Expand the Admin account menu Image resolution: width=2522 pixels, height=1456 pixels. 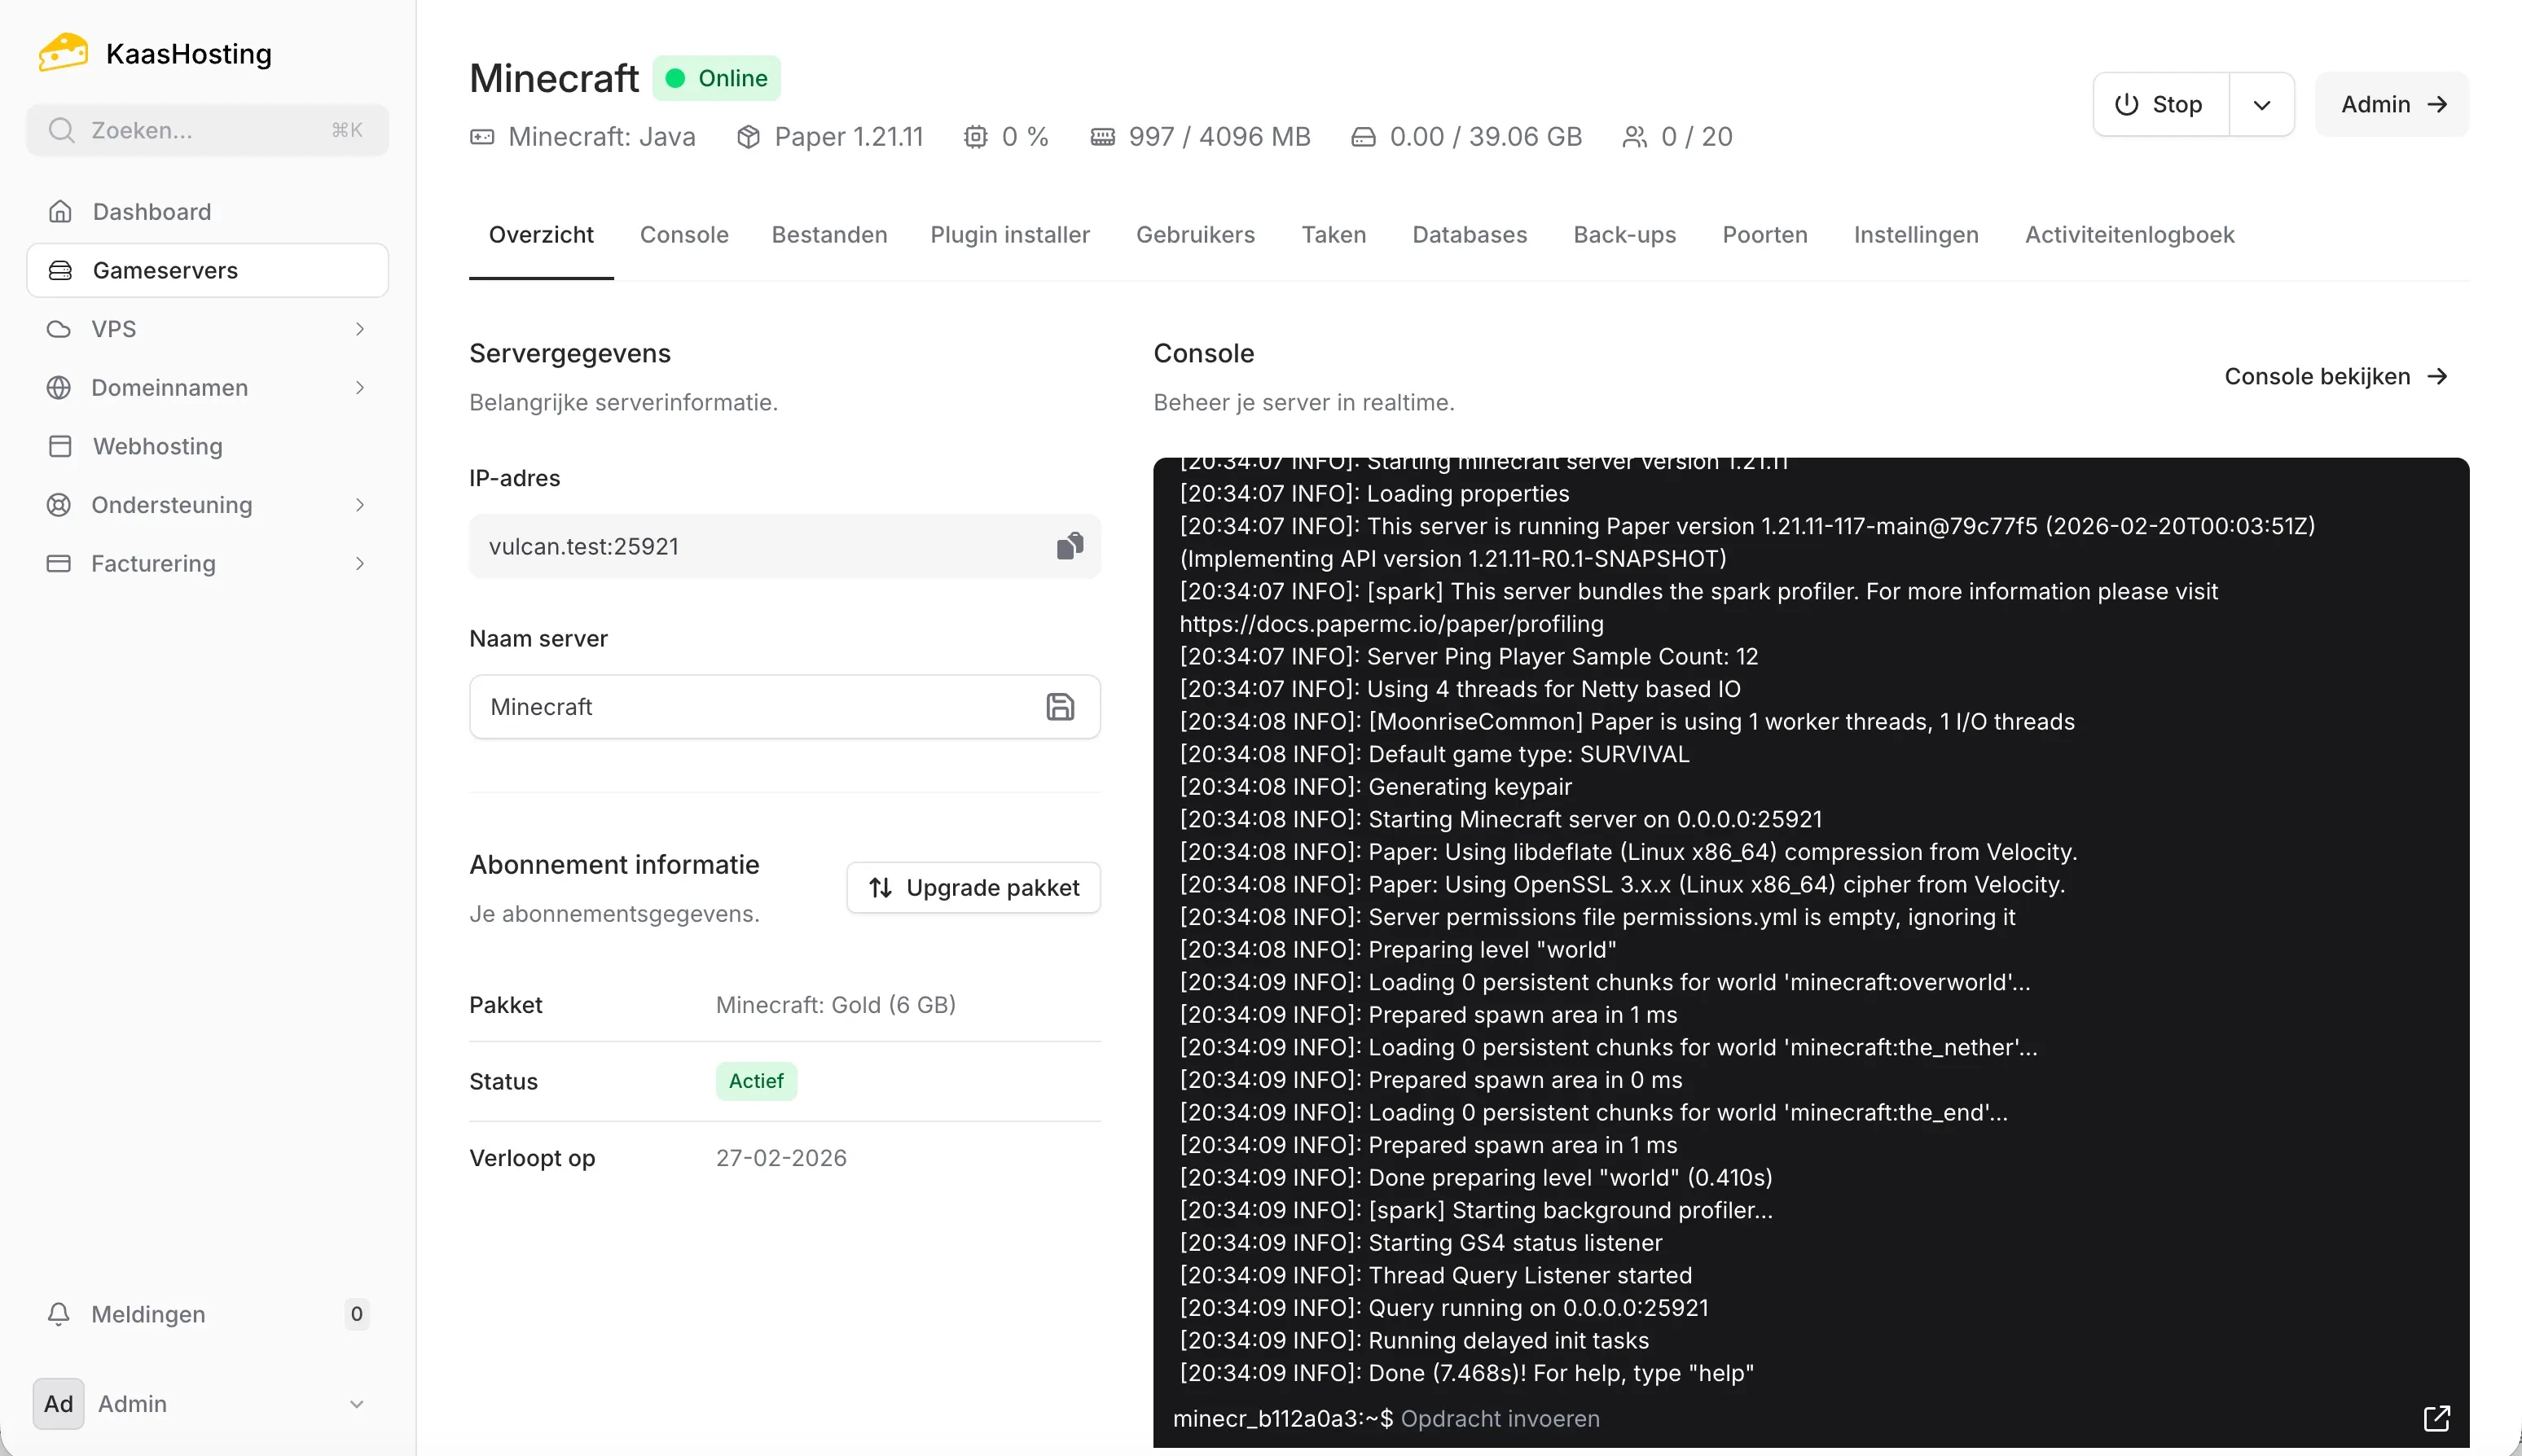(357, 1403)
